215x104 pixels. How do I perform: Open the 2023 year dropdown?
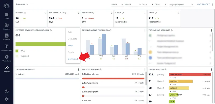pos(148,5)
